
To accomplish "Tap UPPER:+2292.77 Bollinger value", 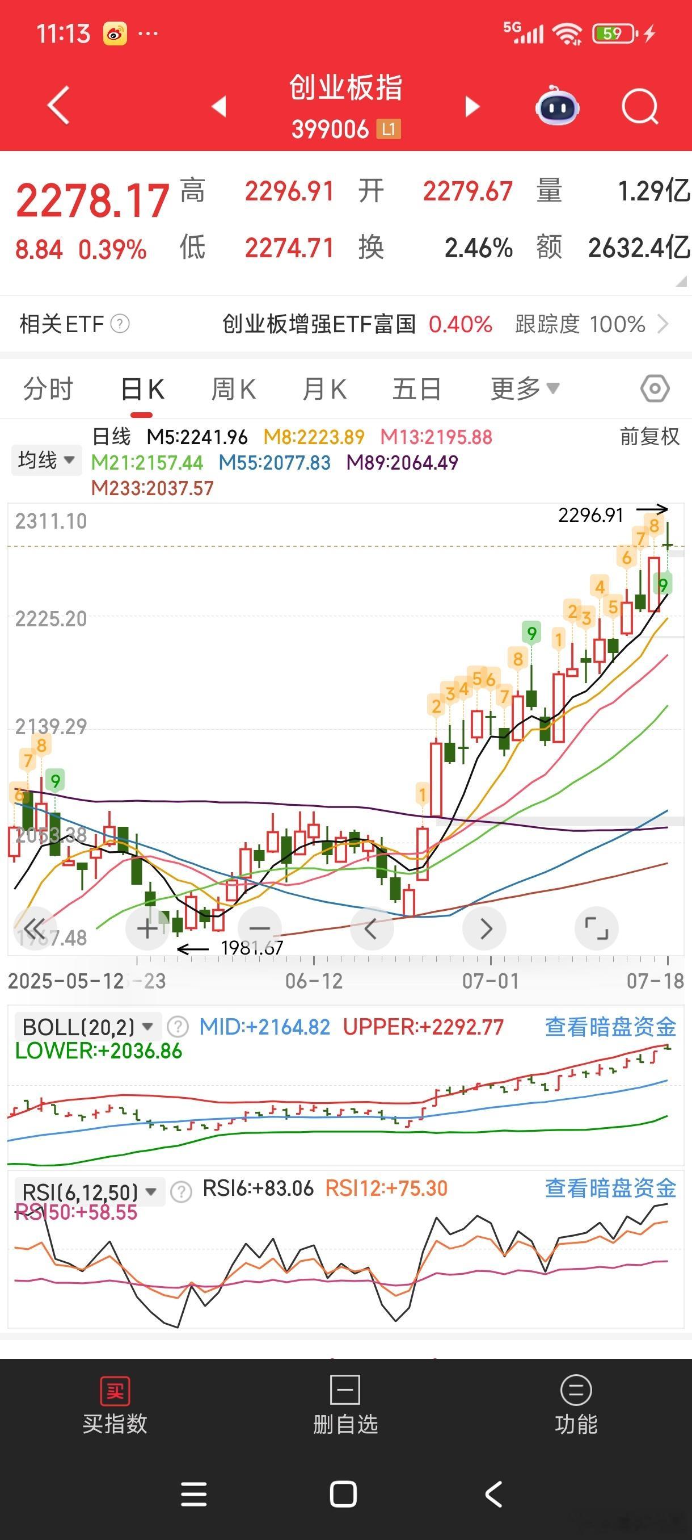I will click(x=423, y=1027).
